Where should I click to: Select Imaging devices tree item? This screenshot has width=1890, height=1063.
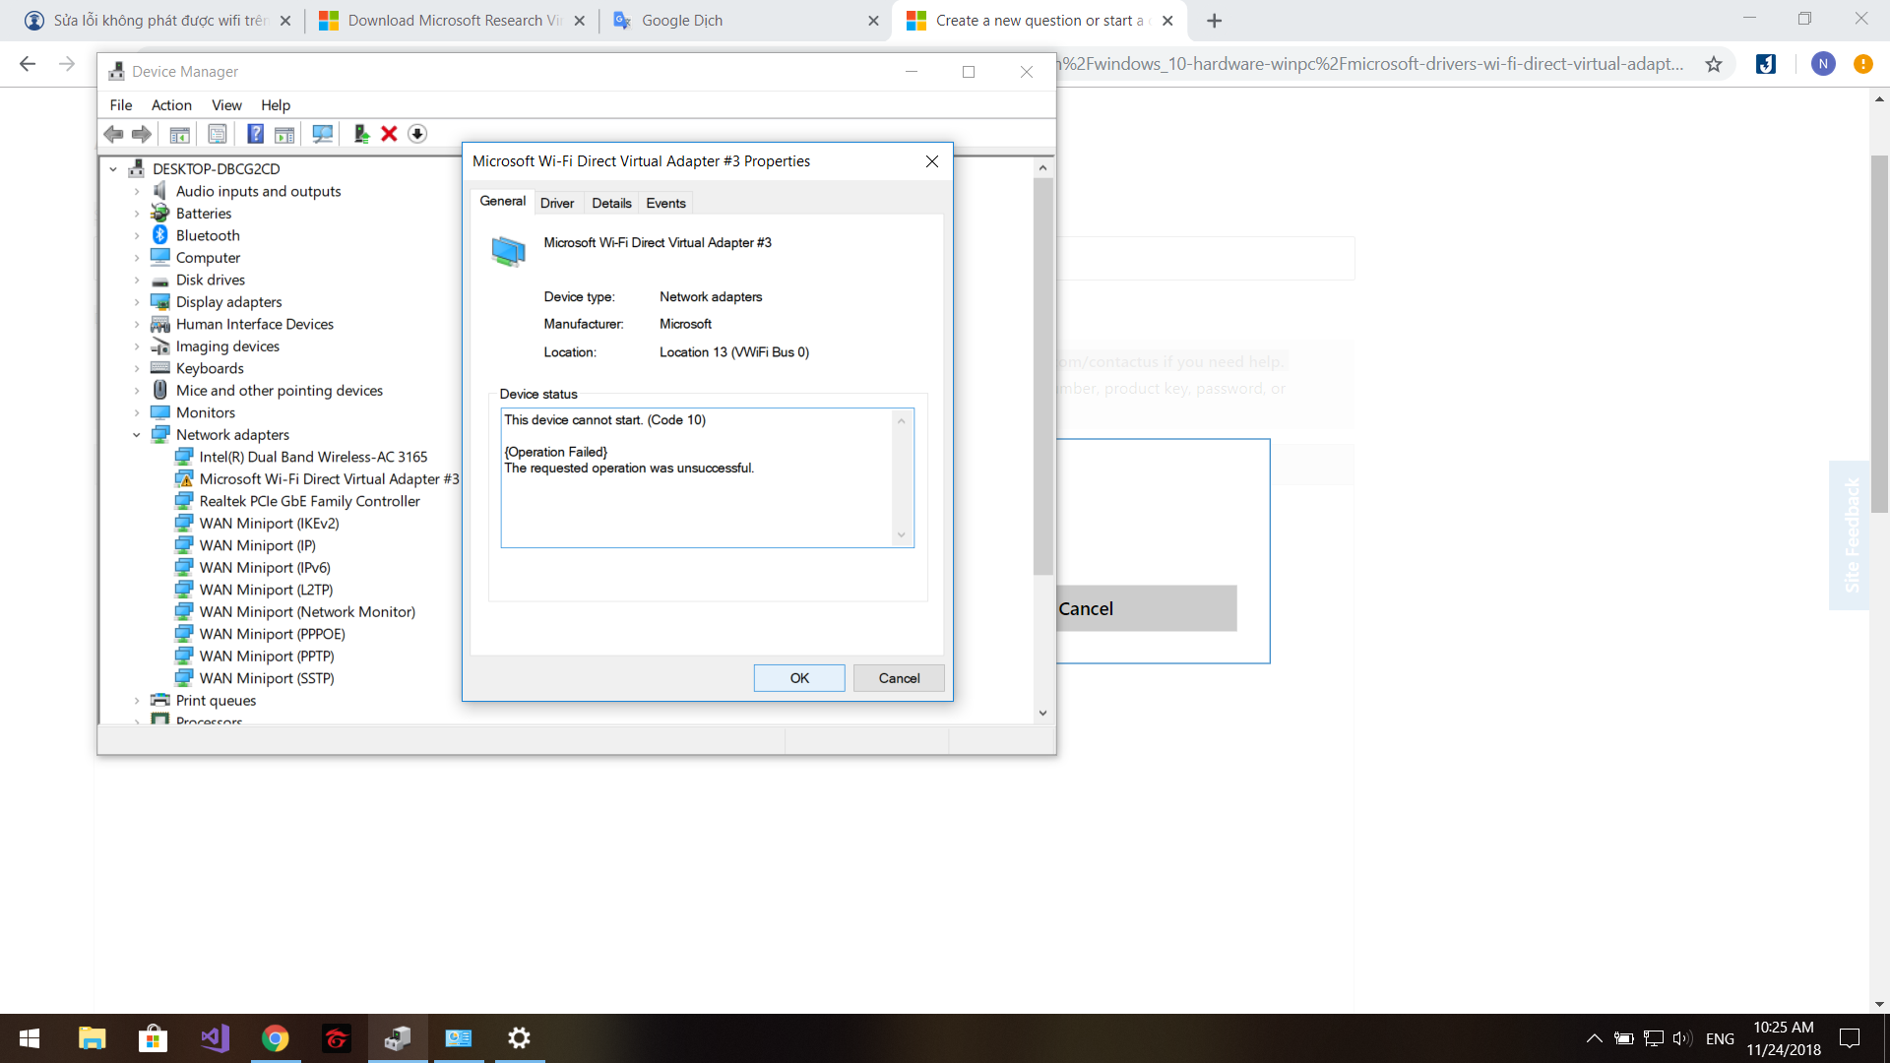tap(227, 346)
